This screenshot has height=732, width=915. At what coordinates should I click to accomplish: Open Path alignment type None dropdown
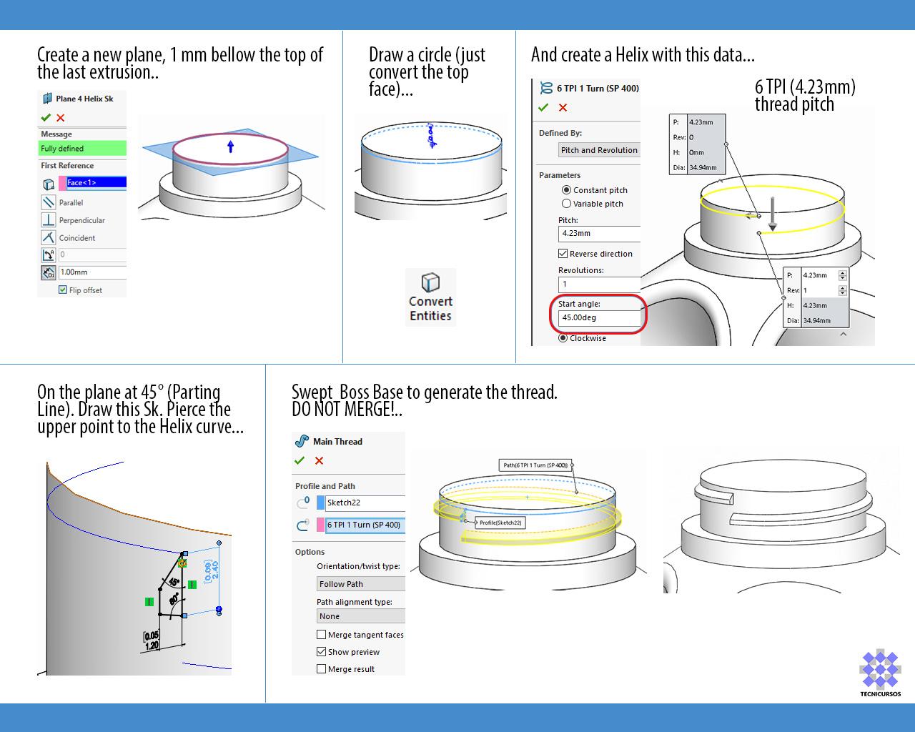[x=360, y=616]
